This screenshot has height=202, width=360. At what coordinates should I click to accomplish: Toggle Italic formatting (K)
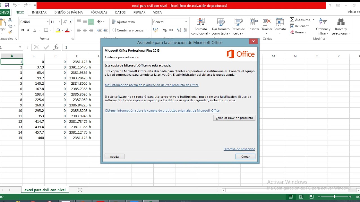[x=28, y=30]
